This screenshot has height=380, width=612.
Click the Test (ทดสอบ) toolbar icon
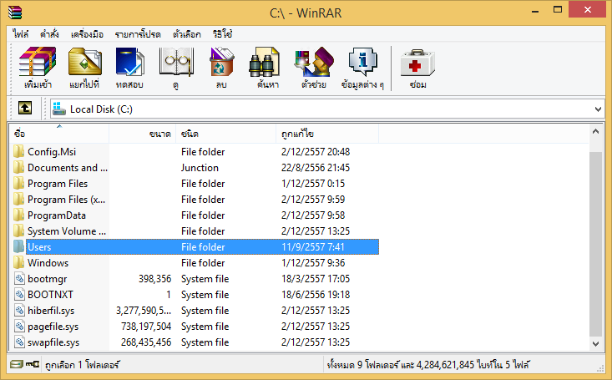click(129, 62)
